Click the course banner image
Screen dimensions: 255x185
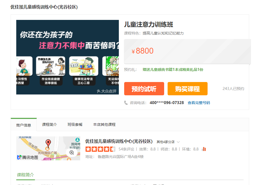67,57
